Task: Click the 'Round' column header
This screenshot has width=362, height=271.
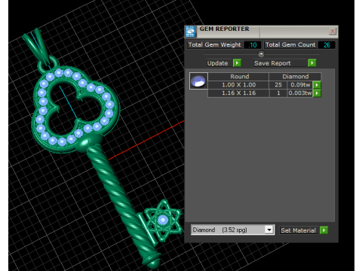Action: point(239,77)
